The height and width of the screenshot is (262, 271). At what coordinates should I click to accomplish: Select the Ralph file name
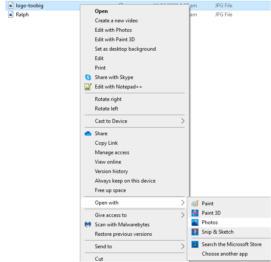(x=22, y=15)
